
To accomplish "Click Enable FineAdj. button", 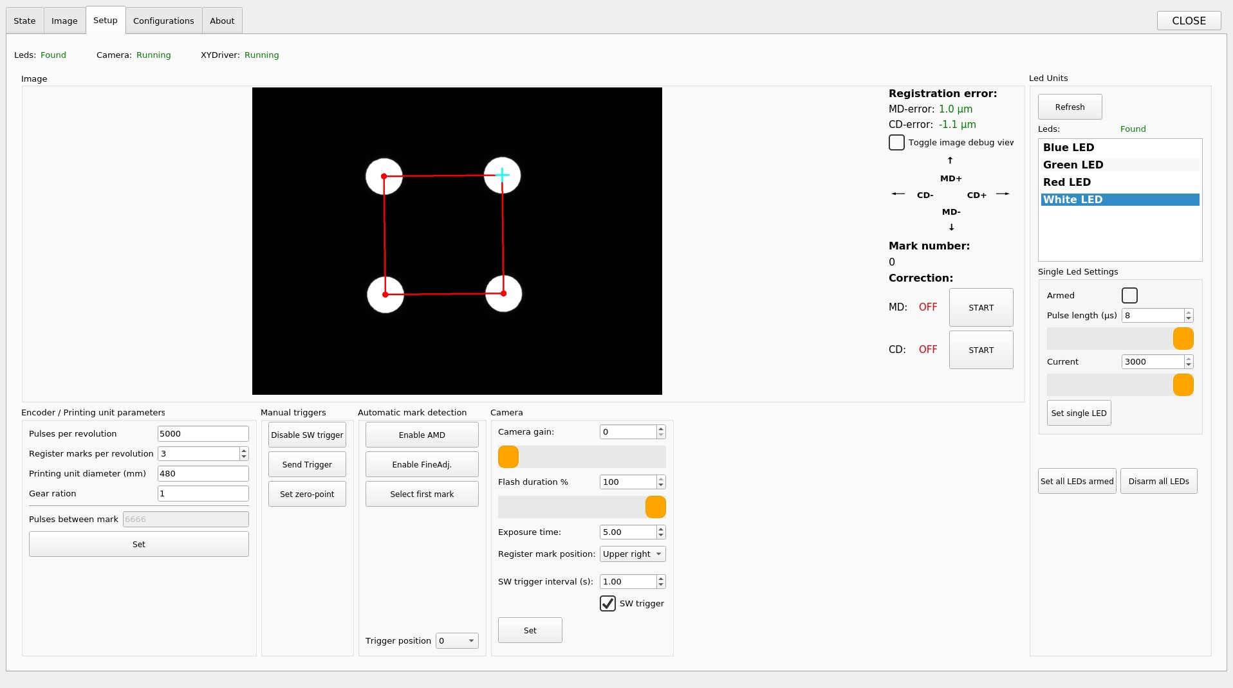I will pos(422,465).
